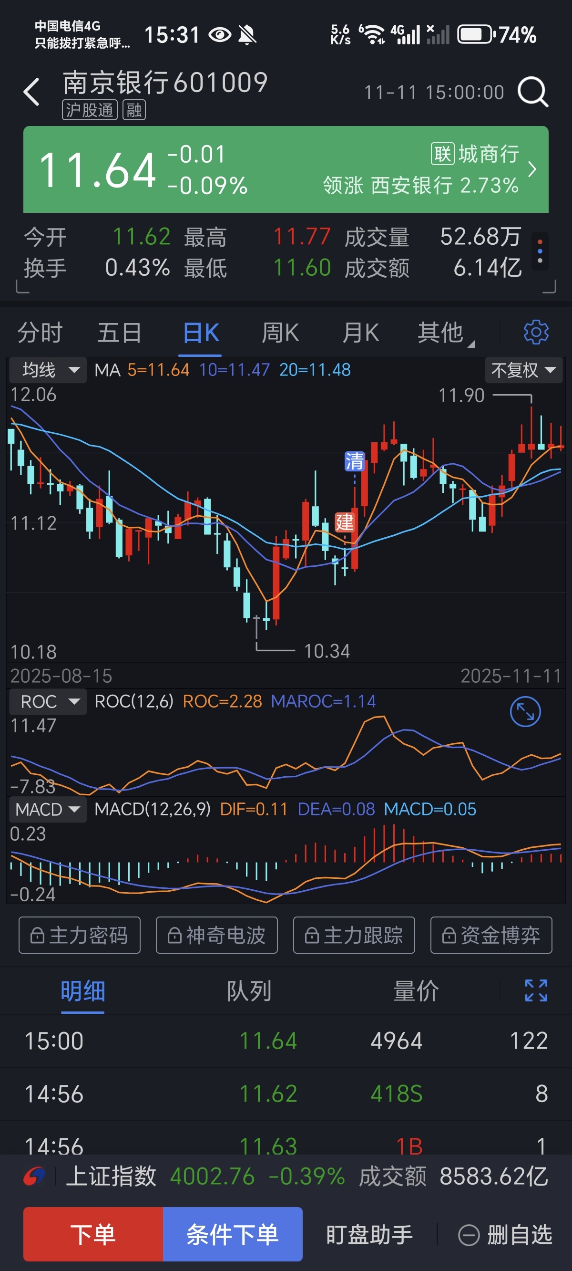
Task: Switch to 五日 chart tab
Action: pos(120,333)
